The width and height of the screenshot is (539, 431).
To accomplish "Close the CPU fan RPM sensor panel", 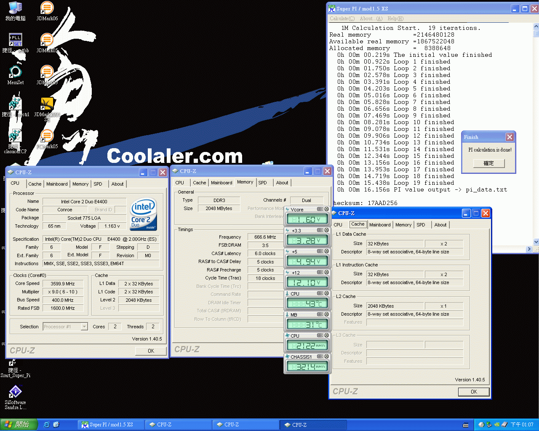I will click(326, 335).
